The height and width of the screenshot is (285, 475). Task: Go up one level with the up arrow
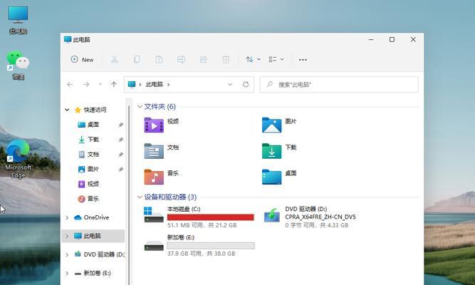coord(114,84)
